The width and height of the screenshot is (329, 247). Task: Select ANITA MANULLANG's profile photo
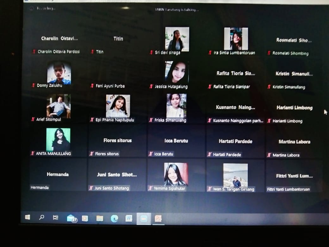pos(58,139)
